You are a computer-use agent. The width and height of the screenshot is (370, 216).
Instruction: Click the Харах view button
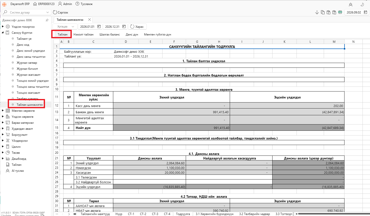[x=137, y=26]
